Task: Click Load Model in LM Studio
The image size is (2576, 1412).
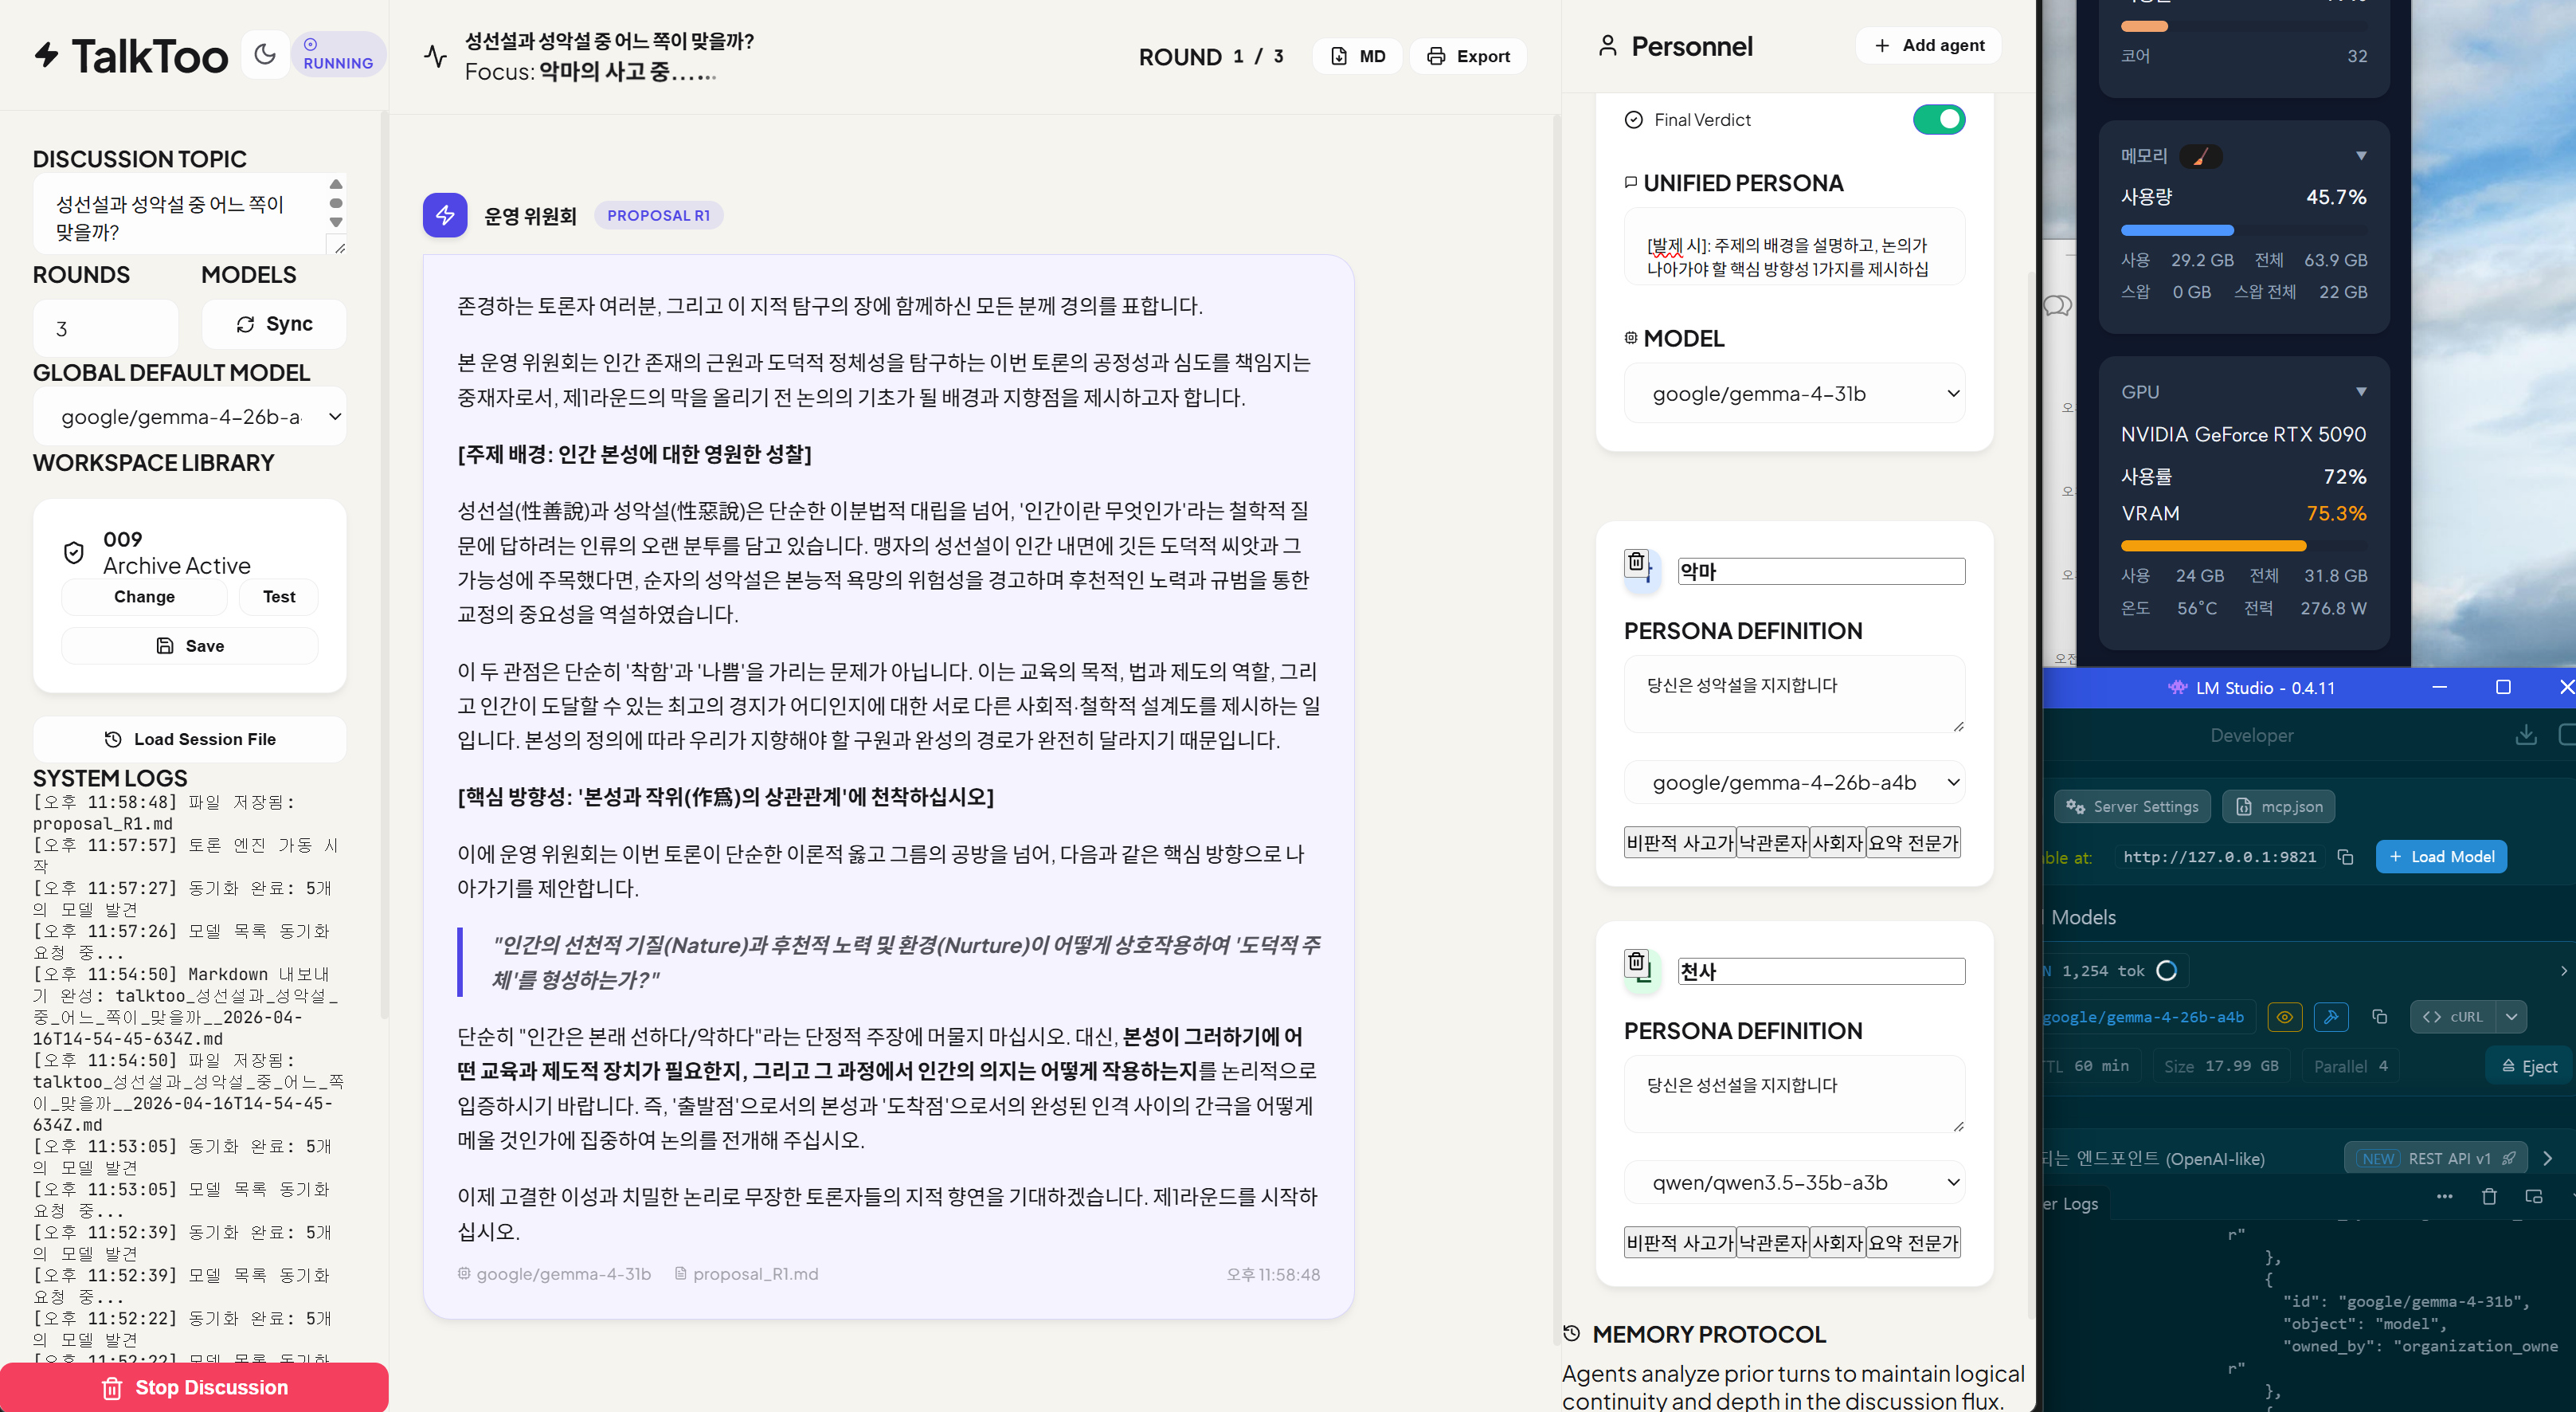Action: 2441,857
